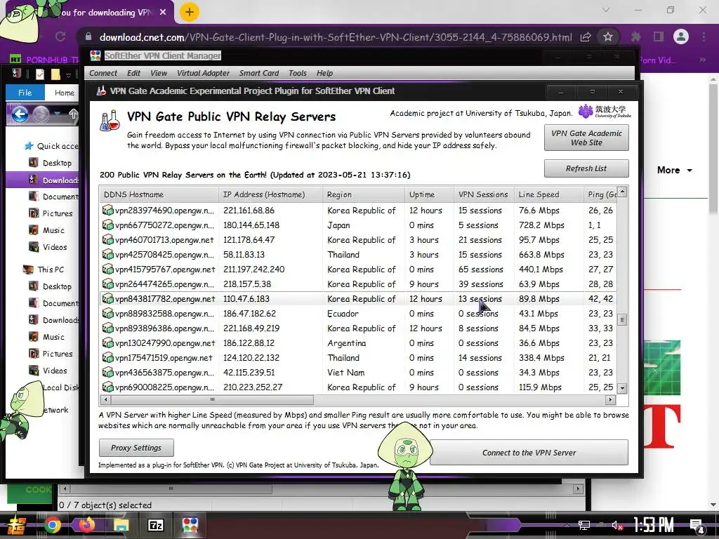Sort list by Region column header
Viewport: 719px width, 539px height.
coord(364,194)
